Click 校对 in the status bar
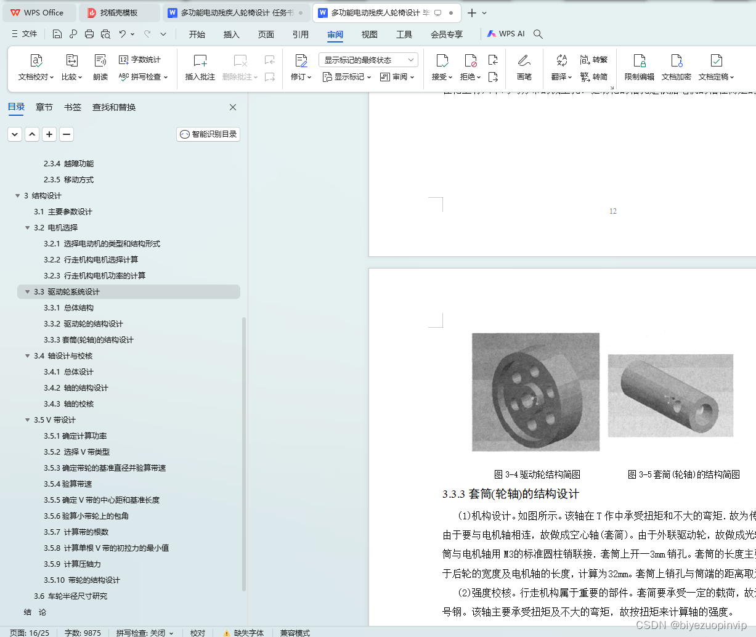 198,633
